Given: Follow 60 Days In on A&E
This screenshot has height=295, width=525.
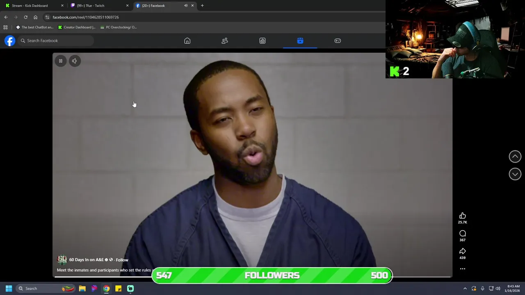Looking at the screenshot, I should point(122,260).
